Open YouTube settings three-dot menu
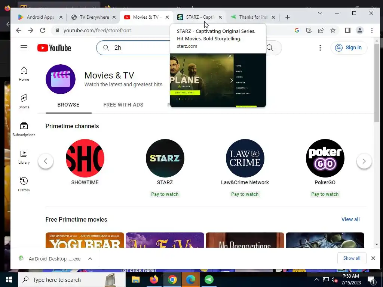This screenshot has height=287, width=383. click(320, 47)
